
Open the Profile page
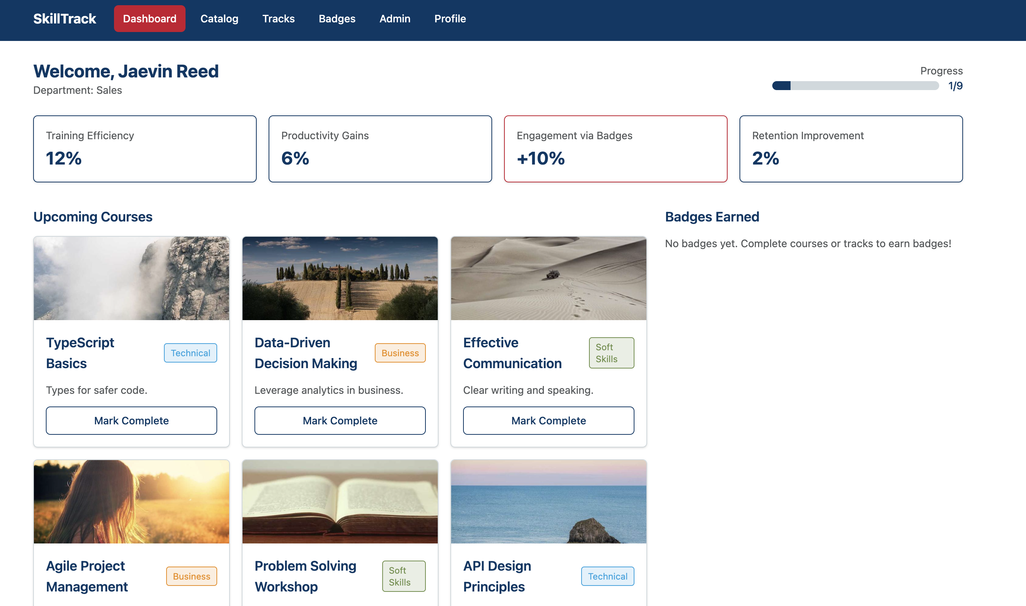tap(450, 19)
